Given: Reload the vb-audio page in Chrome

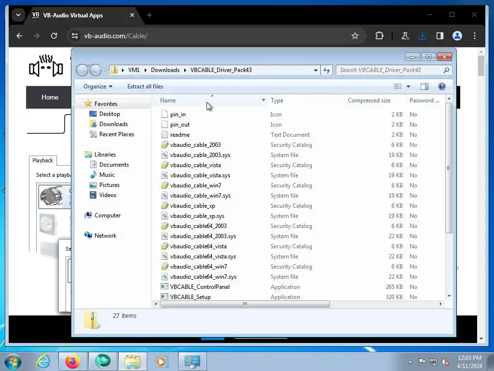Looking at the screenshot, I should tap(54, 36).
